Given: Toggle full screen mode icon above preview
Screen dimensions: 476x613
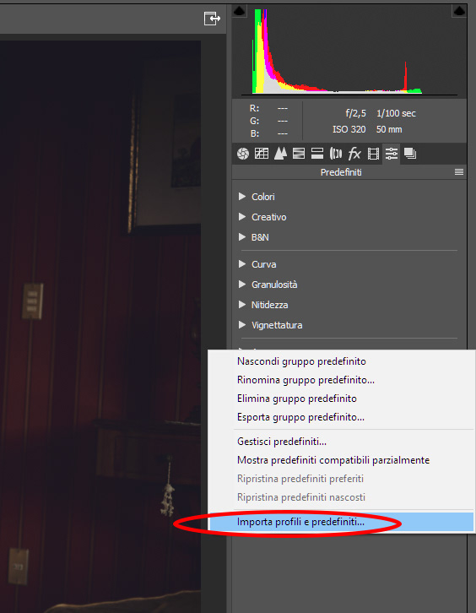Looking at the screenshot, I should coord(212,18).
